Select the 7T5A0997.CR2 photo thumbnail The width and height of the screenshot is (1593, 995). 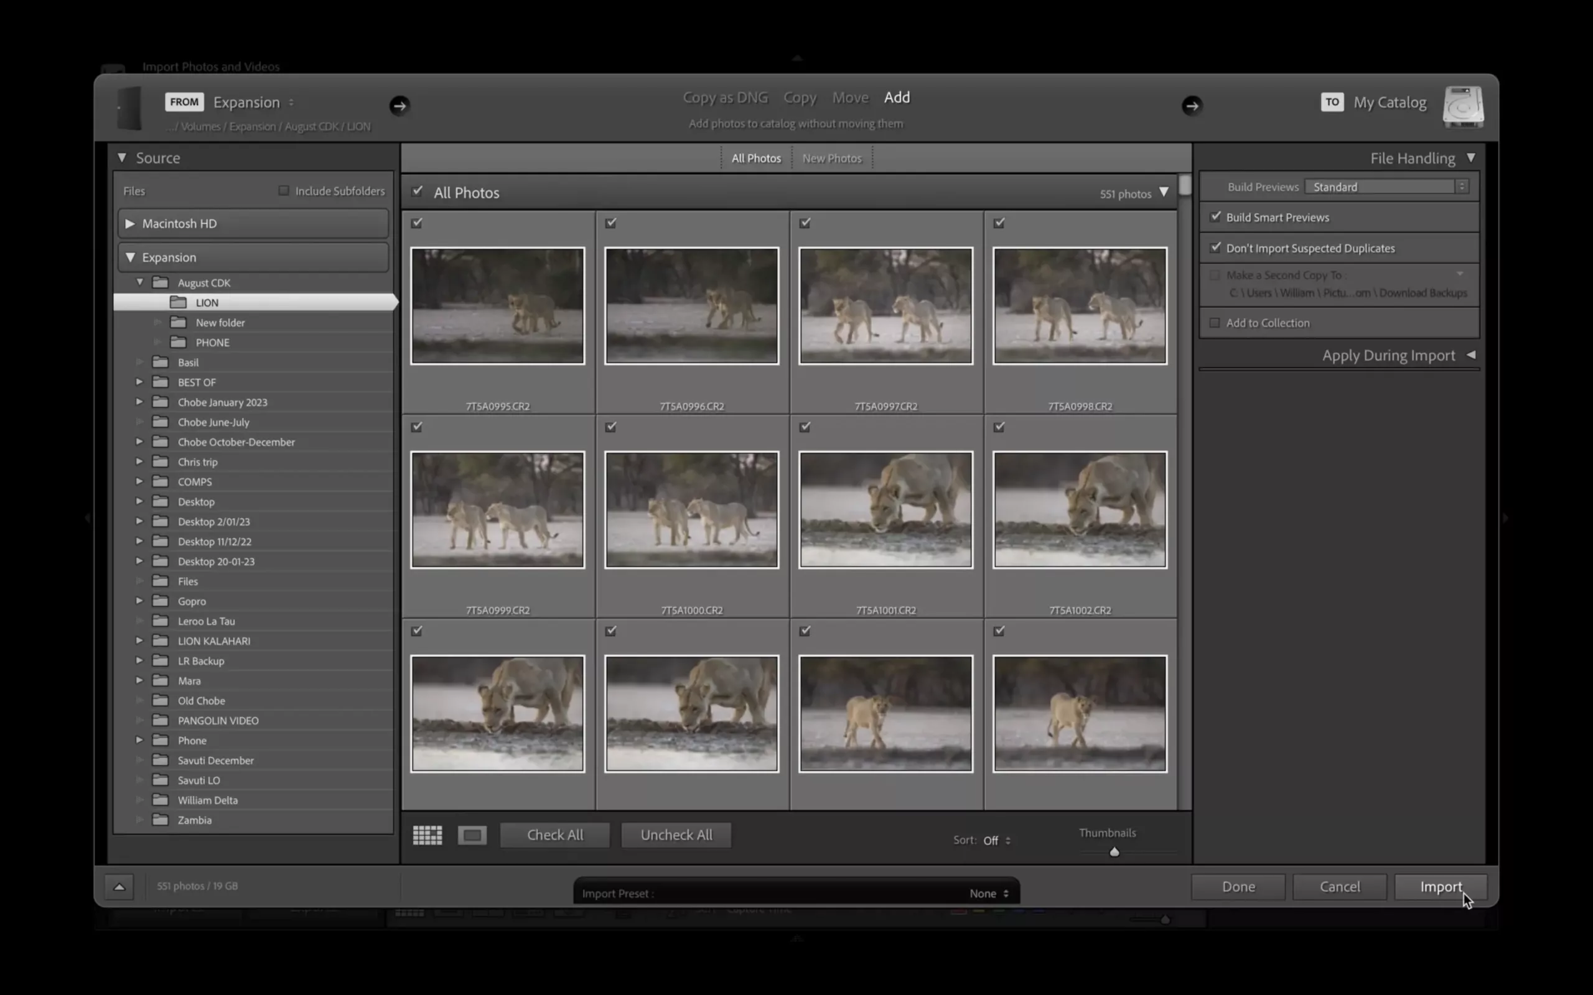885,306
